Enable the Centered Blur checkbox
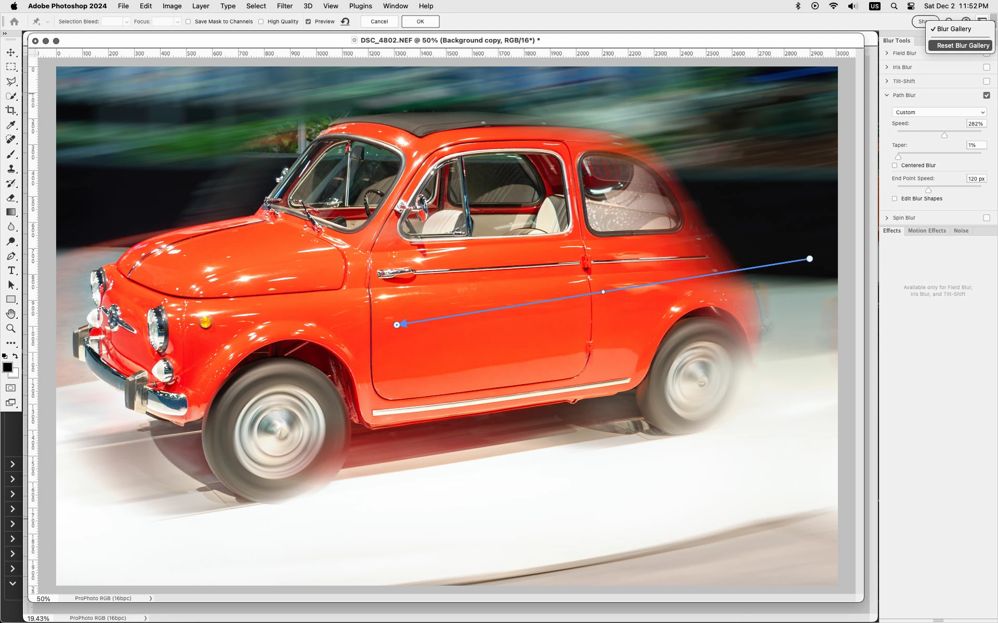 (x=895, y=166)
